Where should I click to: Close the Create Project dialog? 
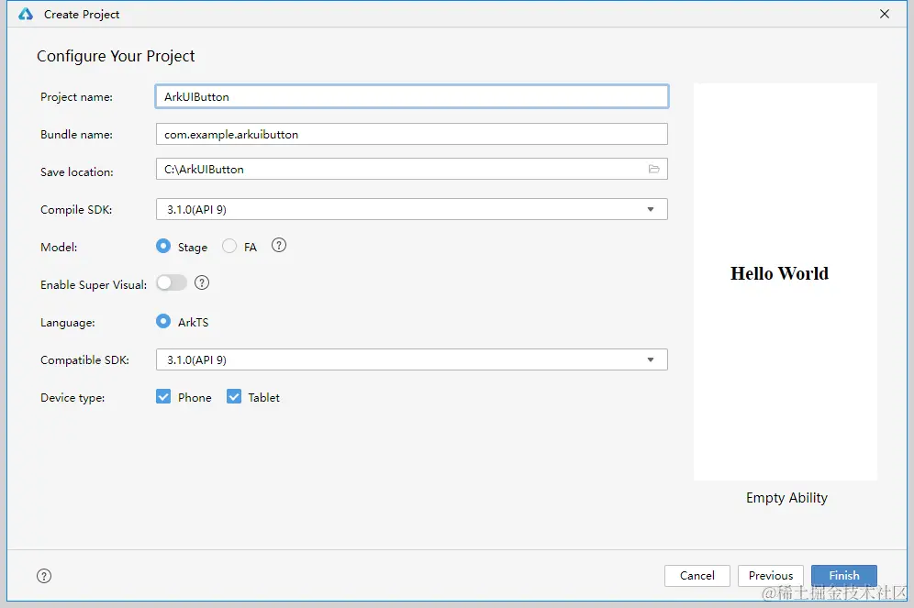[x=885, y=14]
